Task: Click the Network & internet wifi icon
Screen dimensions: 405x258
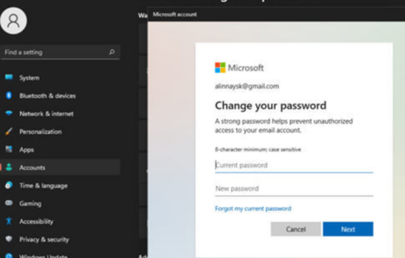Action: [x=8, y=113]
